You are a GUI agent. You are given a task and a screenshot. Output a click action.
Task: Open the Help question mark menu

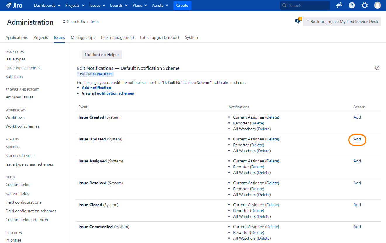352,5
